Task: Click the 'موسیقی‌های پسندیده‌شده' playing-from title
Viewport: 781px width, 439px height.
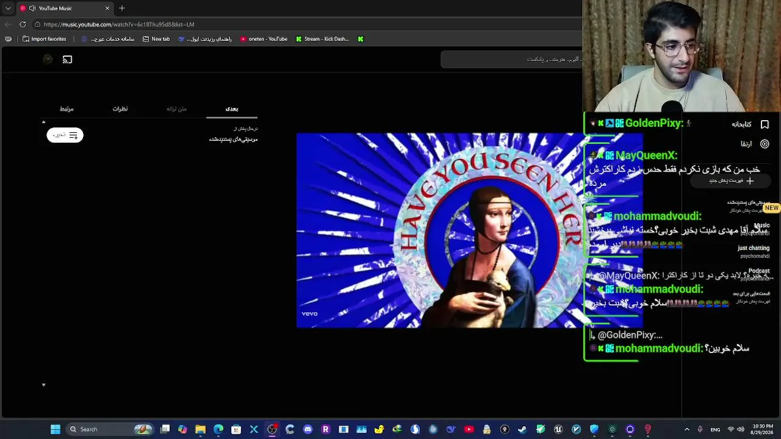Action: pyautogui.click(x=234, y=140)
